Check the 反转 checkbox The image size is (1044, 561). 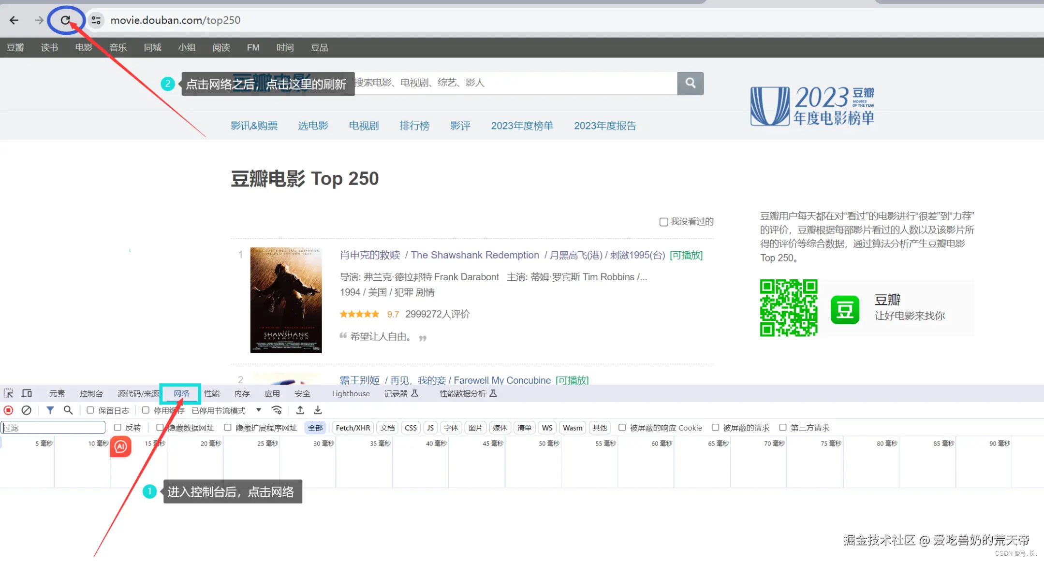[118, 428]
